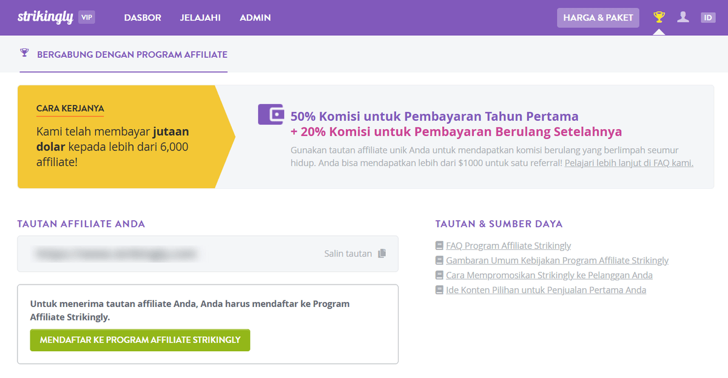
Task: Go to Dasbor menu
Action: point(143,18)
